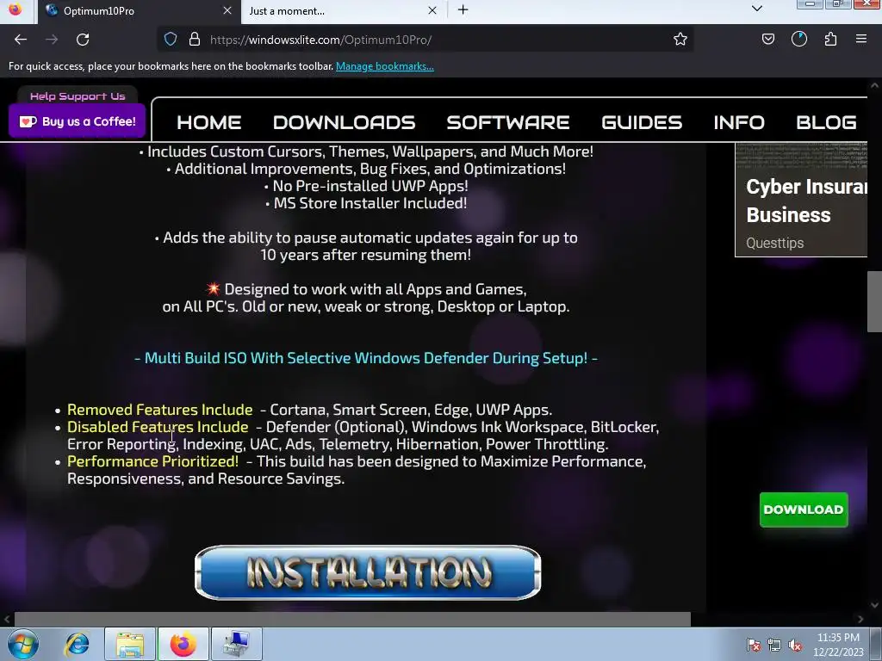Click 'MS Store Installer Included!' line
This screenshot has width=882, height=661.
coord(366,203)
